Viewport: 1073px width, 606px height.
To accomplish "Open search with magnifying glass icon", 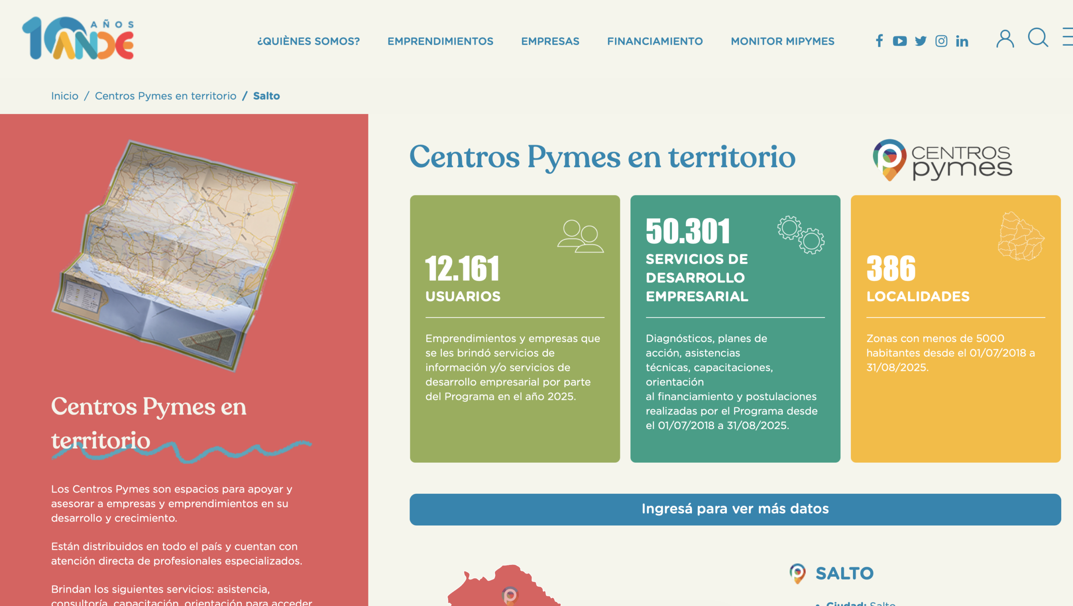I will click(1038, 38).
